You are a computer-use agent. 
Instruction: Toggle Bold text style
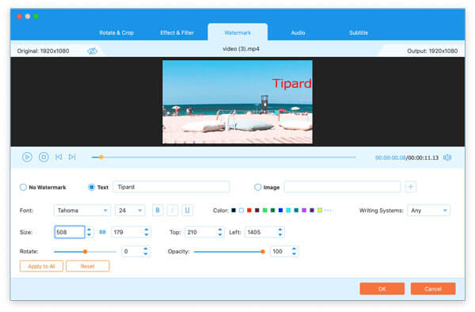point(158,210)
